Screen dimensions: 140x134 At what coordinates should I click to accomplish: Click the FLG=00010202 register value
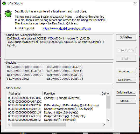18,79
